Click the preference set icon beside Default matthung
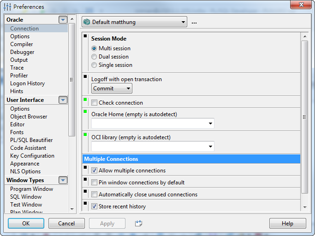The image size is (315, 236). [86, 22]
